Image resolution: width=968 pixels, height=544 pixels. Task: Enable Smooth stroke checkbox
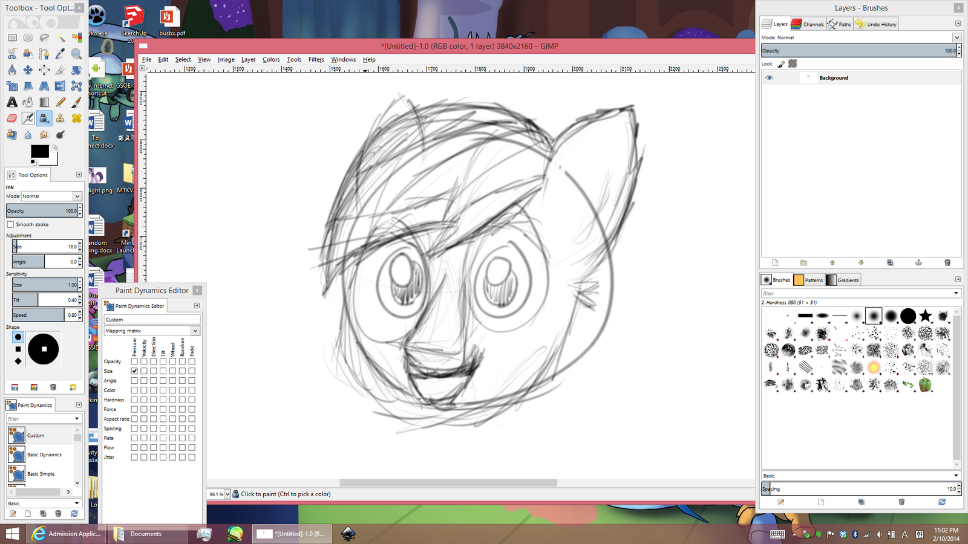tap(10, 224)
